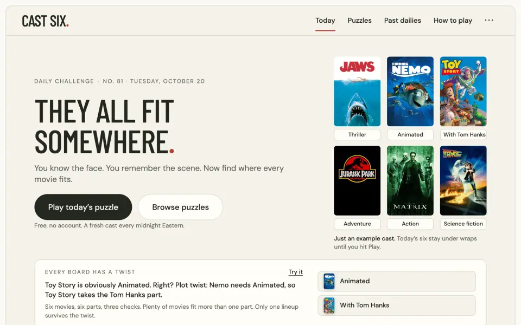521x325 pixels.
Task: Click the Thriller label under Jaws
Action: click(x=357, y=135)
